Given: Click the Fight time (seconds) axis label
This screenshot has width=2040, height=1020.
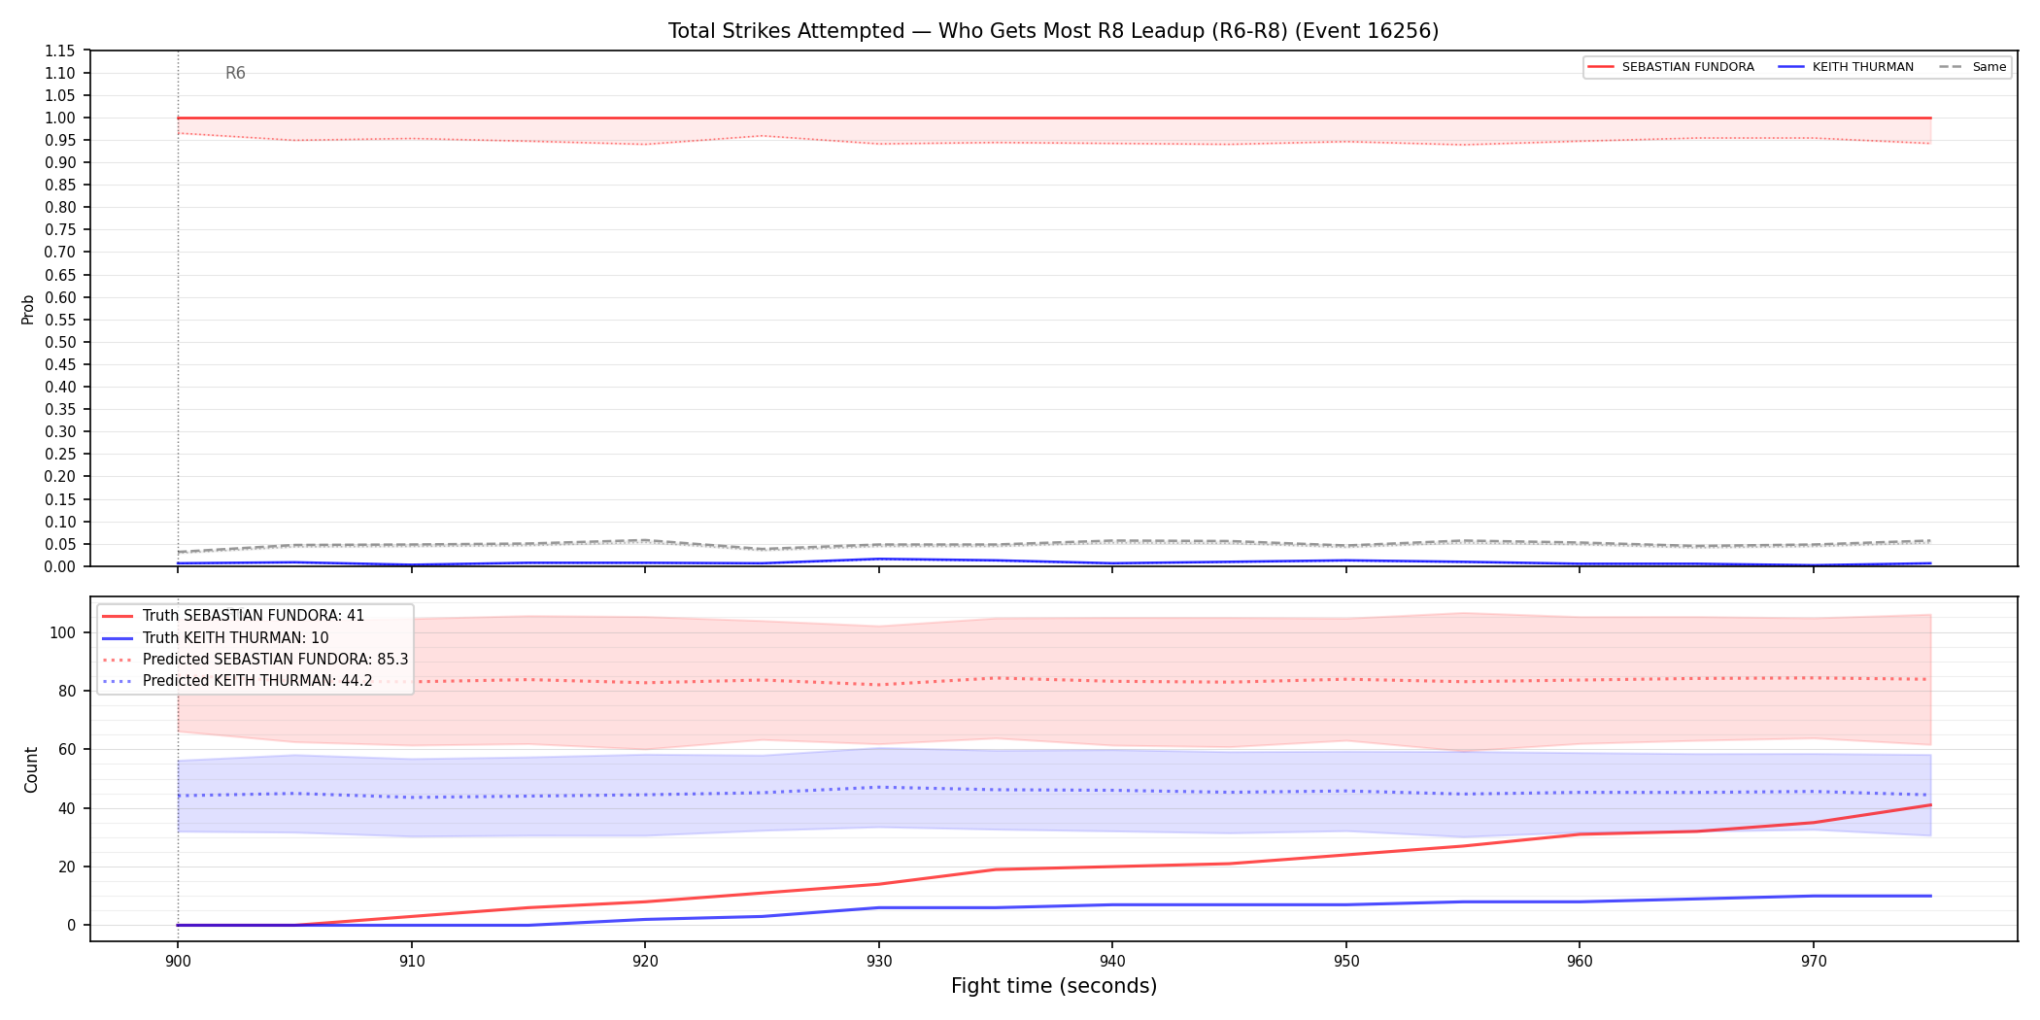Looking at the screenshot, I should click(1054, 986).
